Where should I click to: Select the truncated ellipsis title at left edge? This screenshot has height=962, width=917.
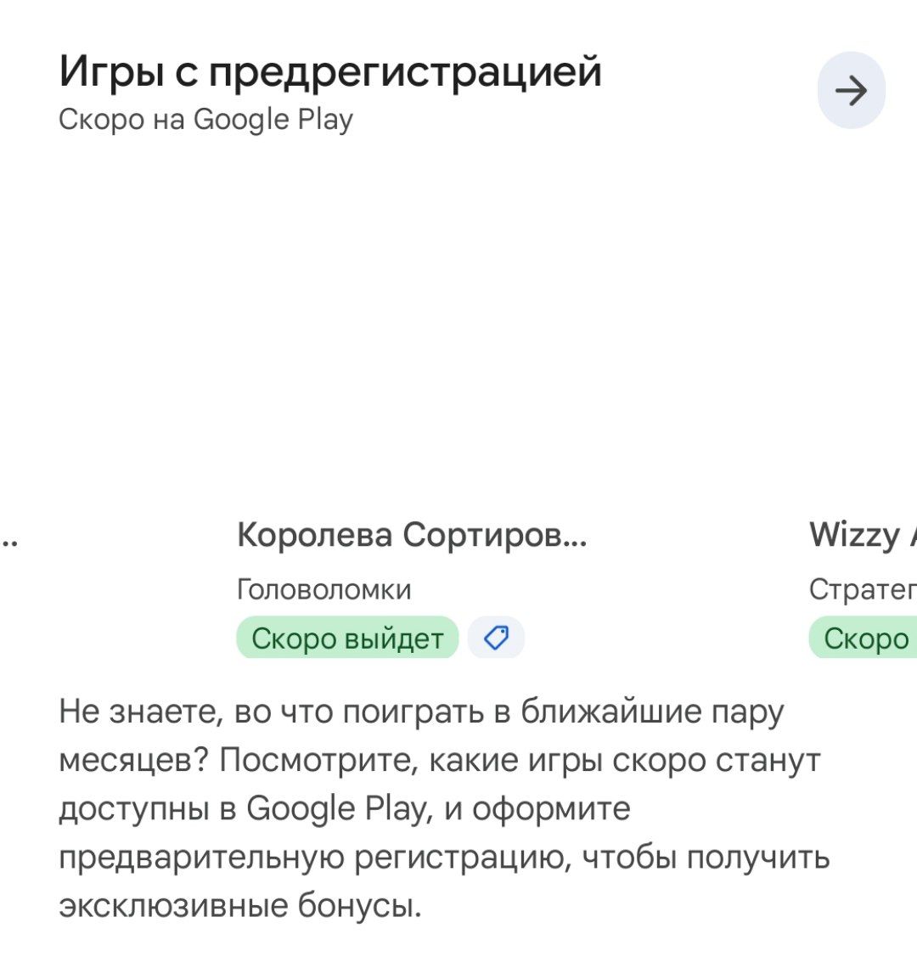point(10,537)
